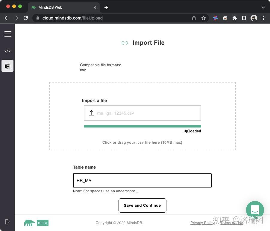Share this page via the share icon
270x231 pixels.
coord(194,18)
